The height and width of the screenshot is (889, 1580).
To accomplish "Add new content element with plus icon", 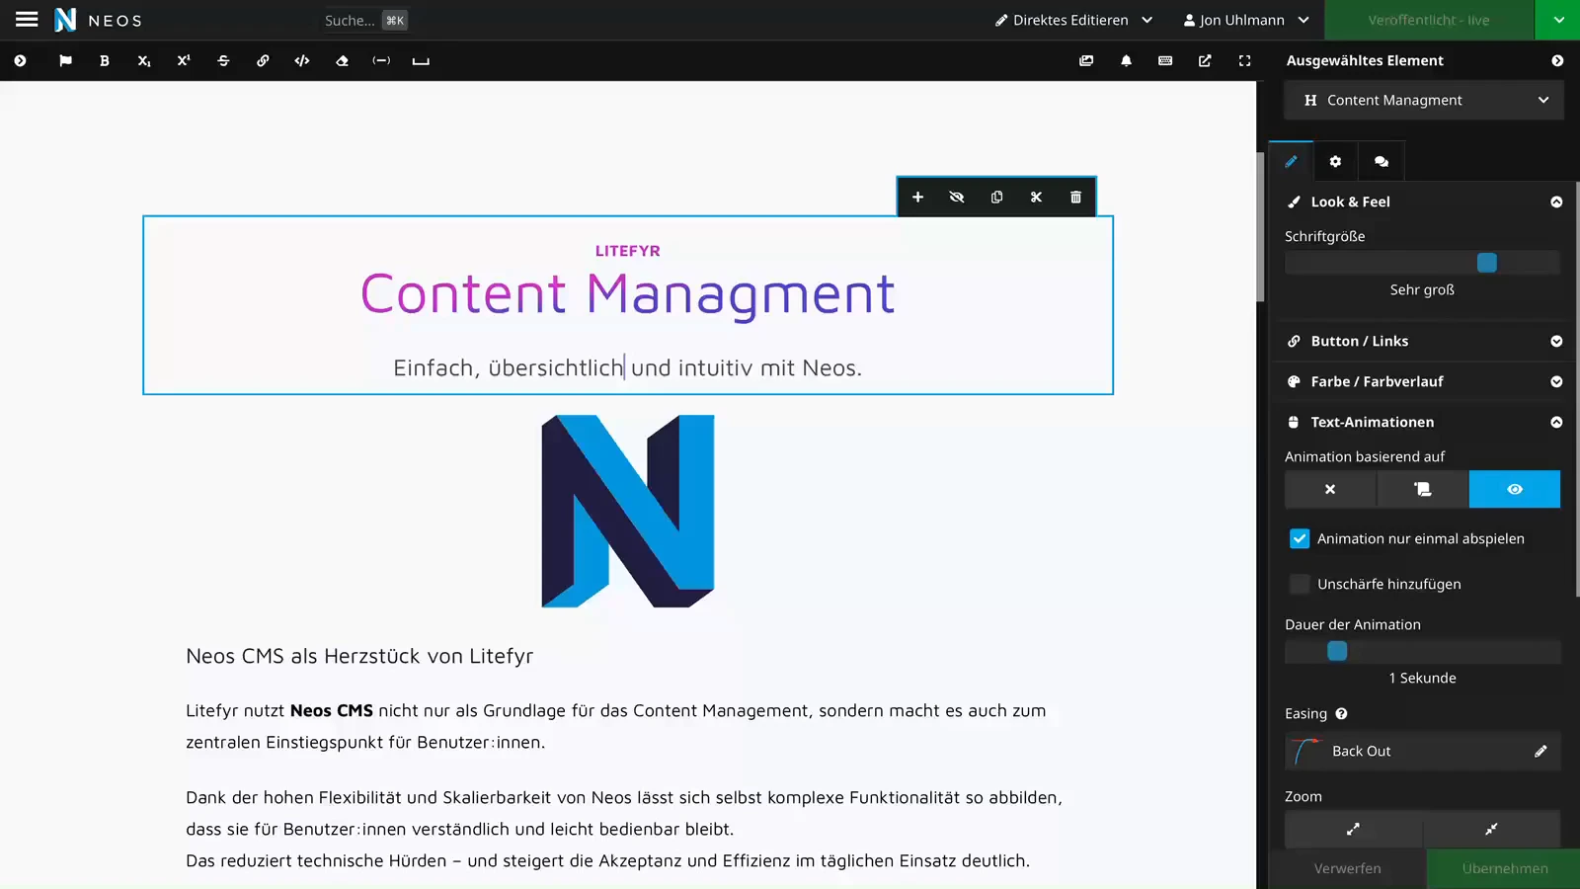I will point(917,198).
